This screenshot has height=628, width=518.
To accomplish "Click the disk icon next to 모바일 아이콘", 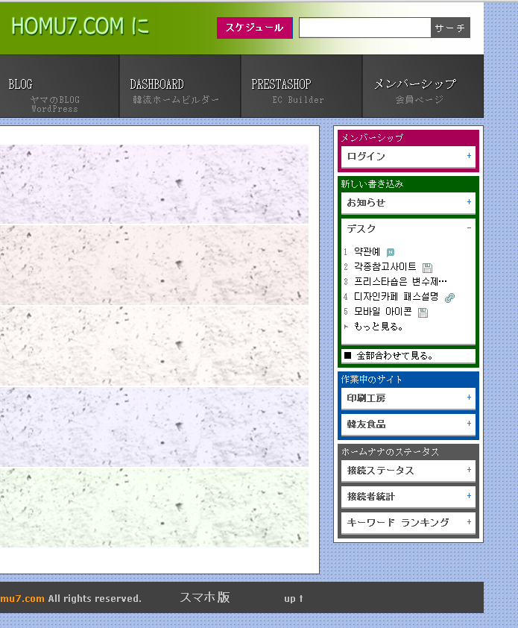I will point(423,313).
